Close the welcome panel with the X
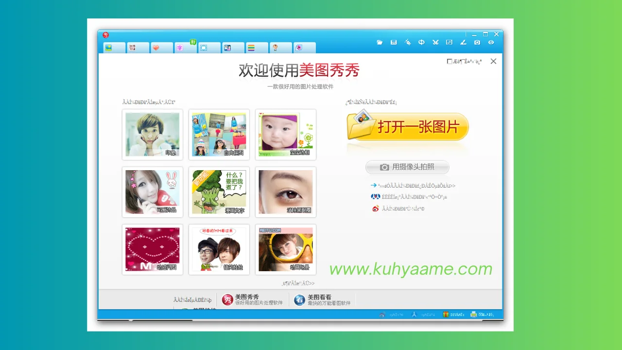Image resolution: width=622 pixels, height=350 pixels. tap(493, 61)
